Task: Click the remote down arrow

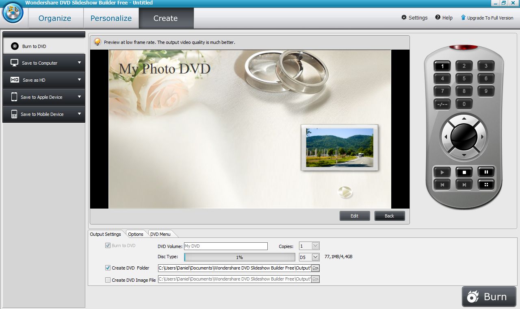Action: 464,155
